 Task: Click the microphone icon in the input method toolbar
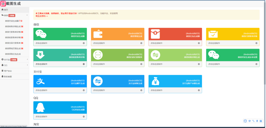257,121
